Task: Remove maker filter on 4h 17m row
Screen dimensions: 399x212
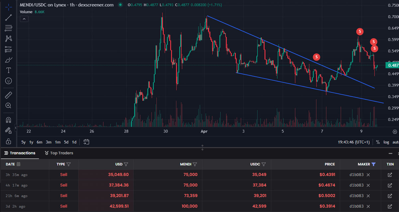Action: click(x=368, y=185)
